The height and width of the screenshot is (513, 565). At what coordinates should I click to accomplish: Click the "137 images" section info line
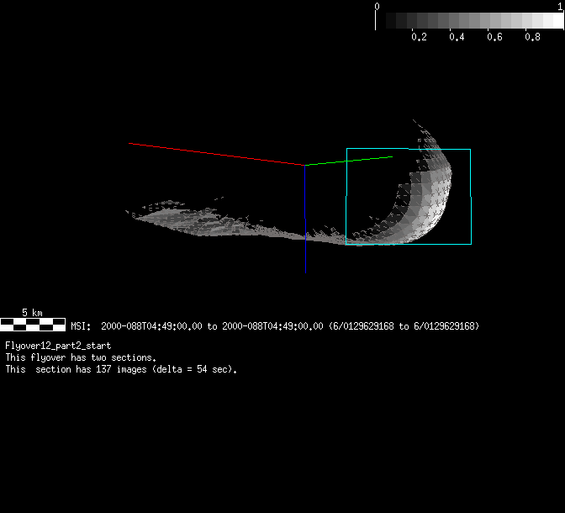click(121, 369)
